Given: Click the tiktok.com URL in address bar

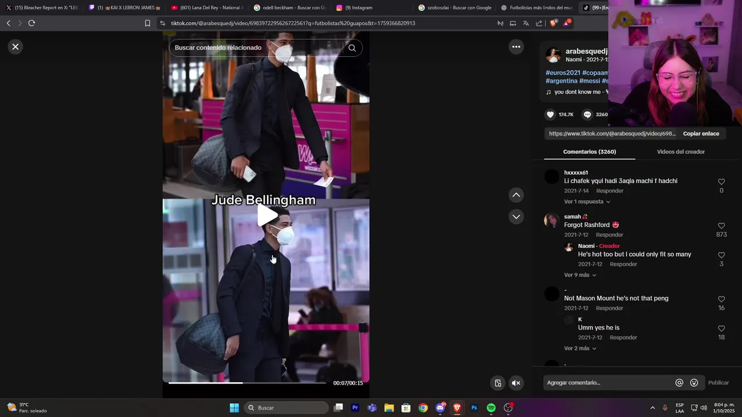Looking at the screenshot, I should pos(293,23).
